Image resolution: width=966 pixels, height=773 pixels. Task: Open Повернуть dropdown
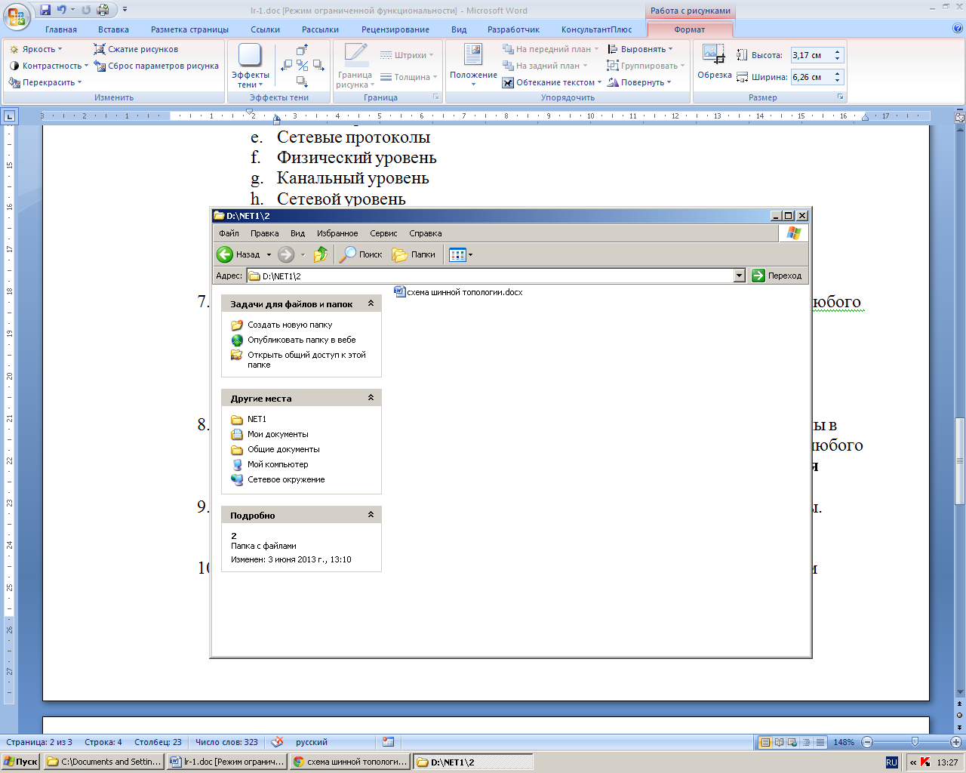(639, 82)
